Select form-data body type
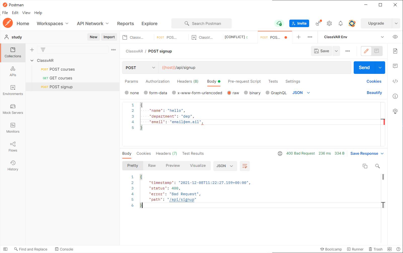Viewport: 403px width, 253px height. (x=146, y=93)
